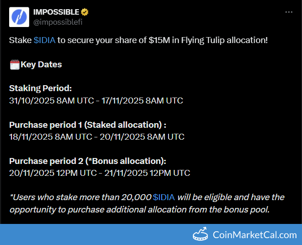Image resolution: width=302 pixels, height=245 pixels.
Task: Select the Purchase period 2 heading
Action: [87, 161]
